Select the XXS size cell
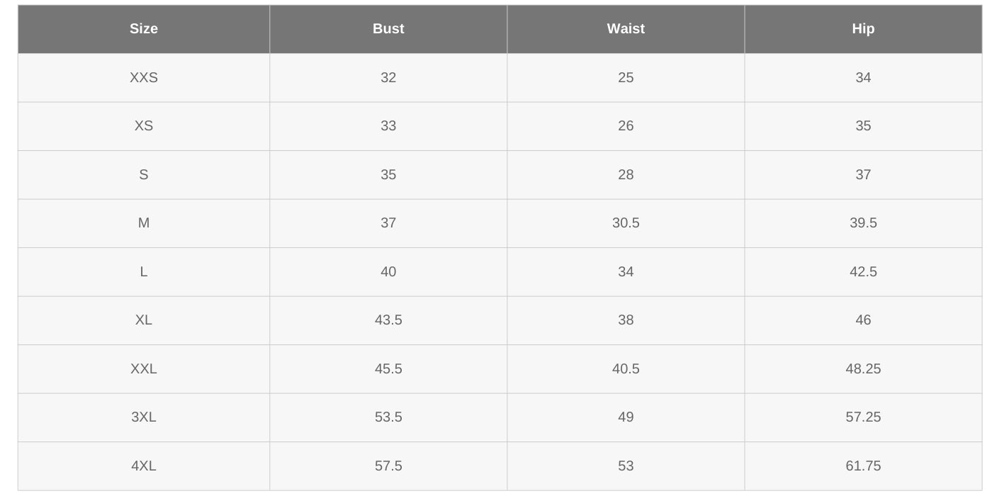Image resolution: width=992 pixels, height=496 pixels. point(144,78)
